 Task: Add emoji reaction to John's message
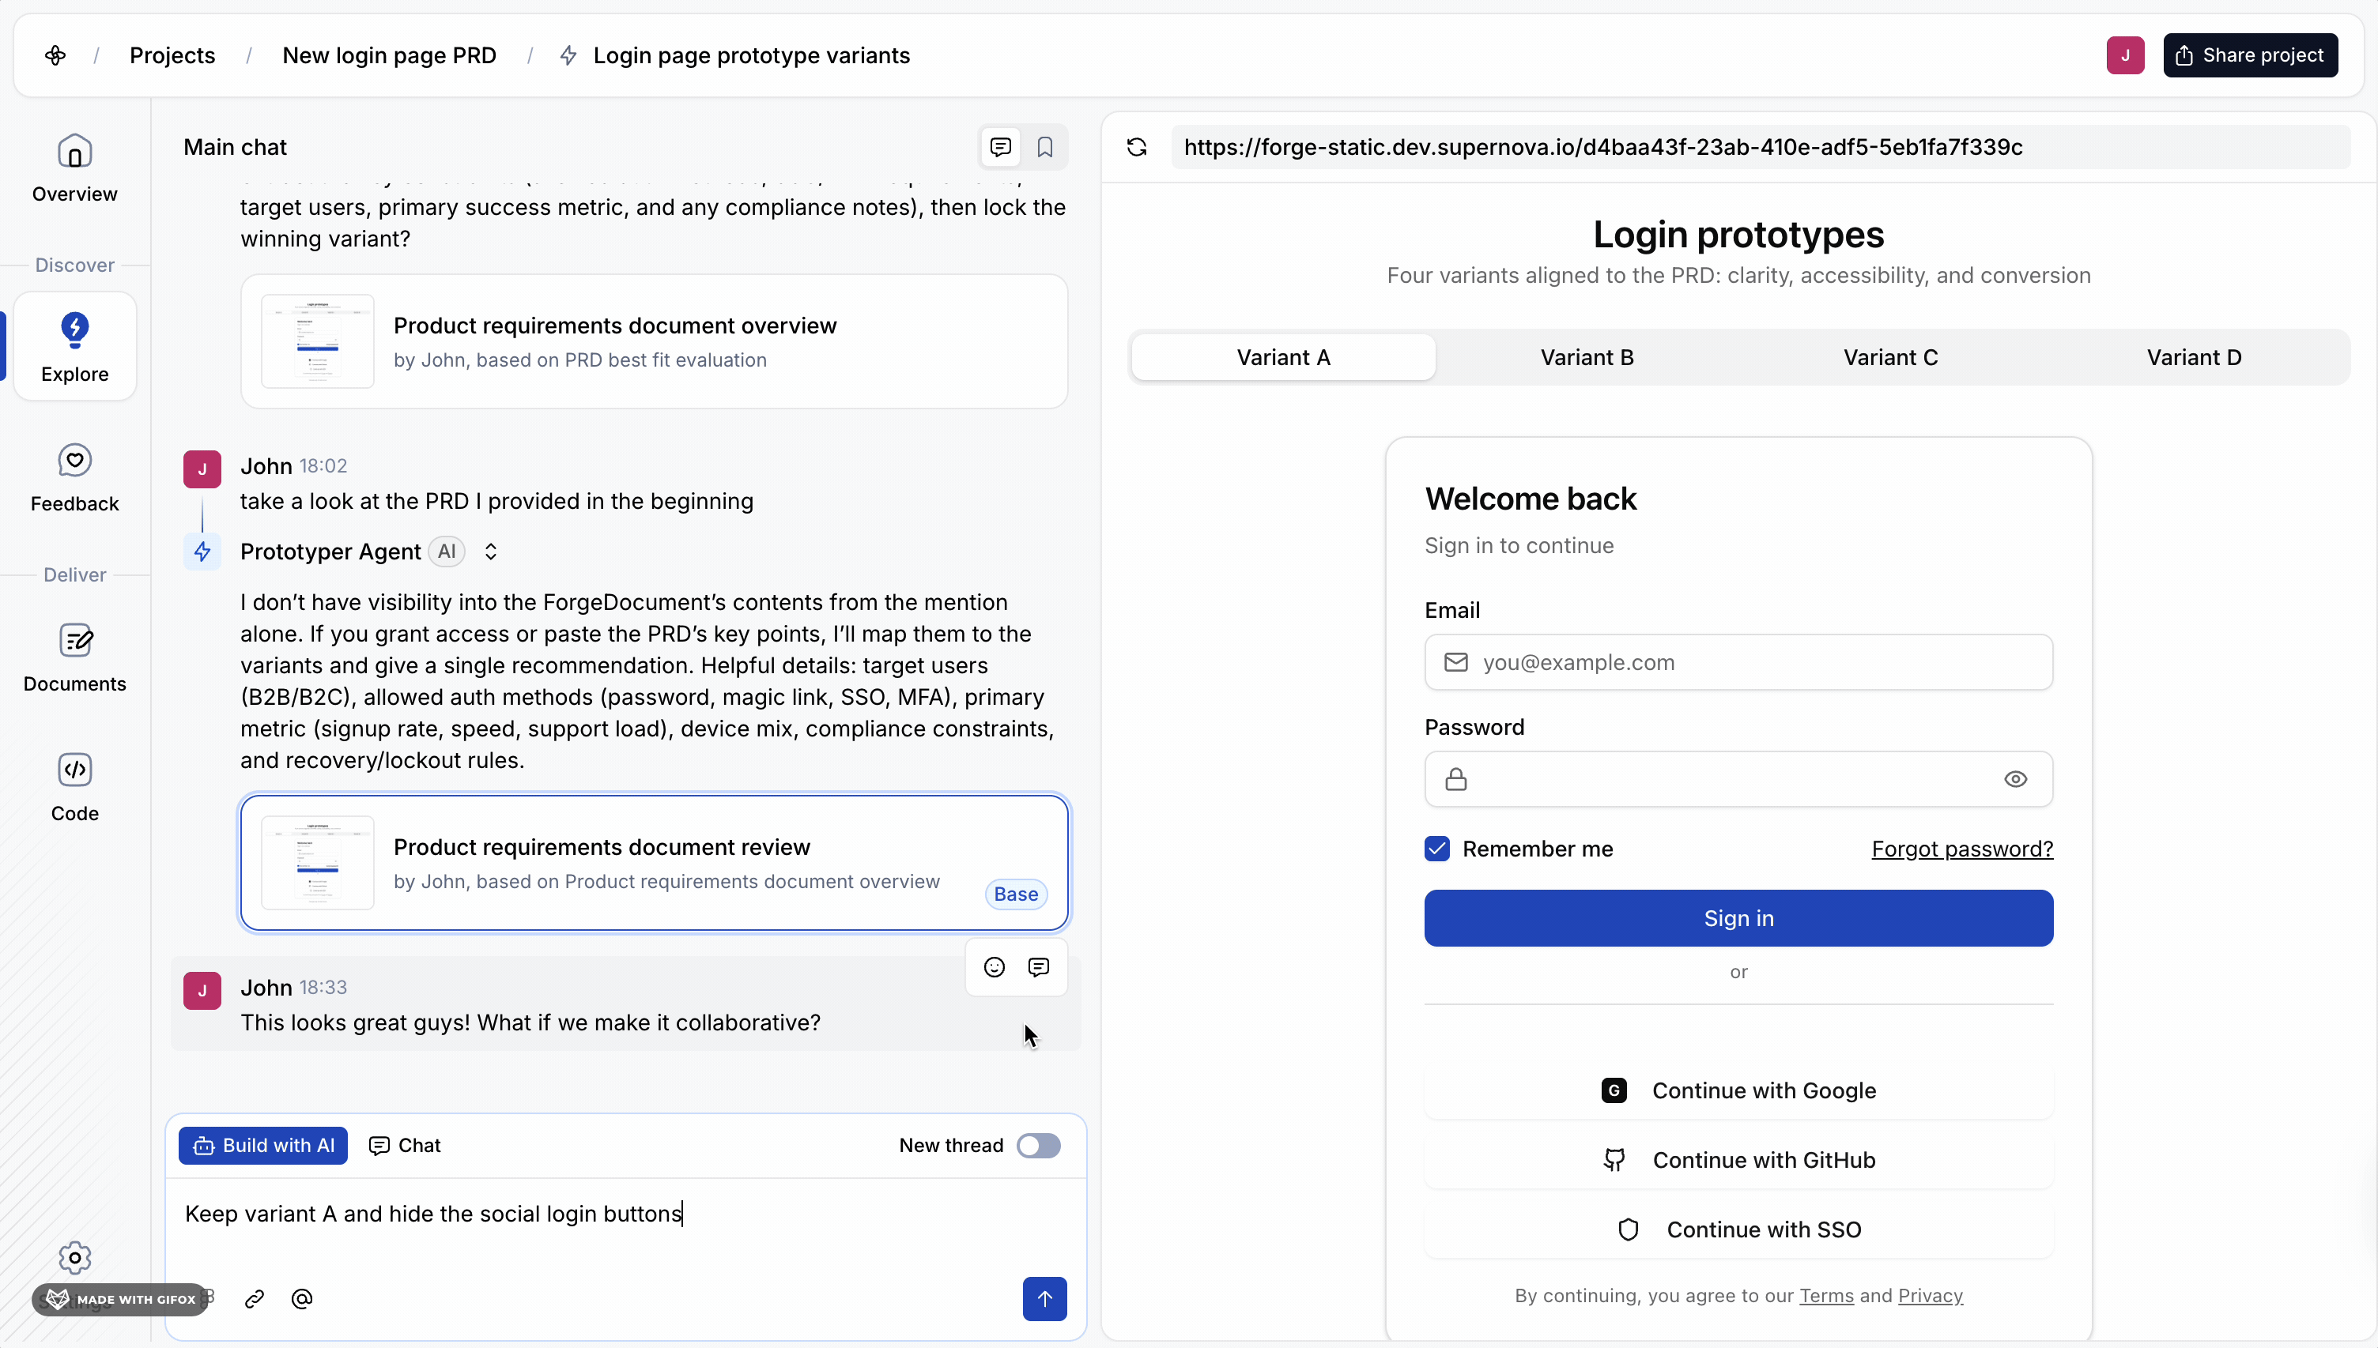click(994, 967)
